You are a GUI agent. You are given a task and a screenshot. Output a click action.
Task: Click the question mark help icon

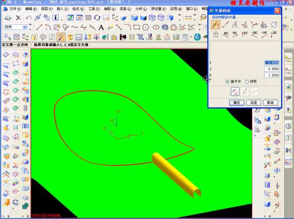pyautogui.click(x=288, y=110)
